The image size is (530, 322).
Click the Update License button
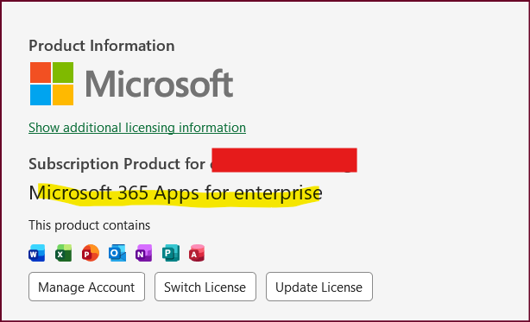[x=319, y=287]
